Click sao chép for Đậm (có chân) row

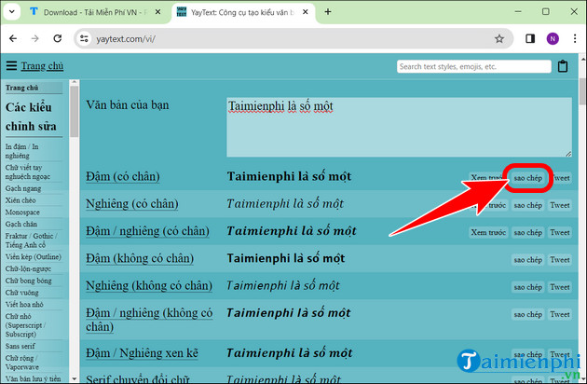528,178
